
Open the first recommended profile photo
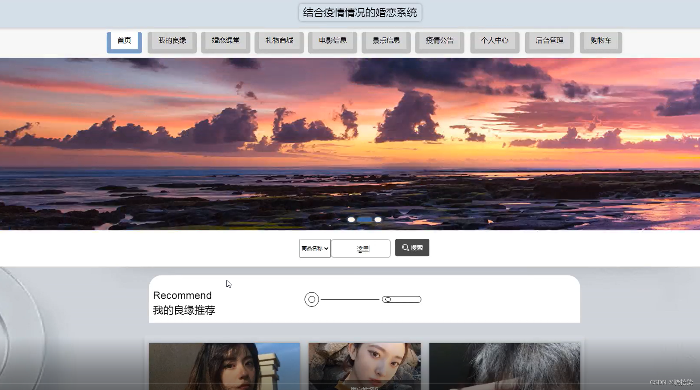click(x=224, y=366)
